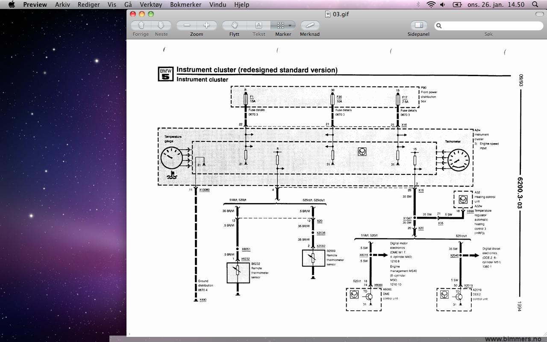Click the 'Ground distribution 0670.4' label
547x342 pixels.
tap(205, 286)
